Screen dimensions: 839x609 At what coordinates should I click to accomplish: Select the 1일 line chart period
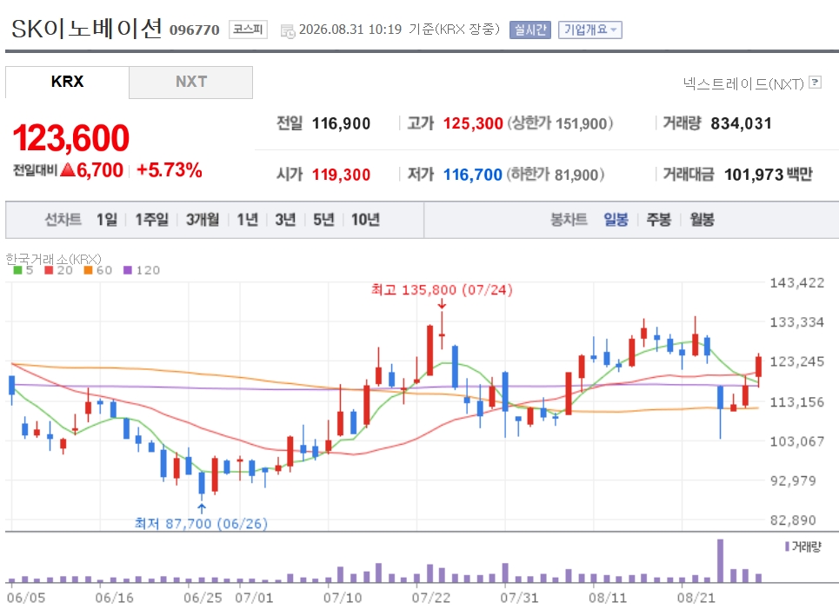[x=107, y=220]
